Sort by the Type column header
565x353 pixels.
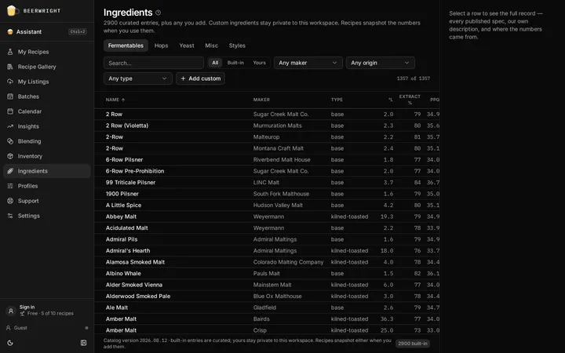(x=337, y=100)
